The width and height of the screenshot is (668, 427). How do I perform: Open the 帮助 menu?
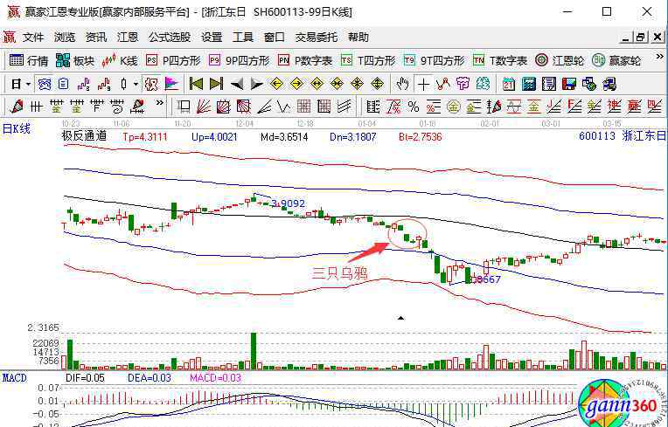358,38
